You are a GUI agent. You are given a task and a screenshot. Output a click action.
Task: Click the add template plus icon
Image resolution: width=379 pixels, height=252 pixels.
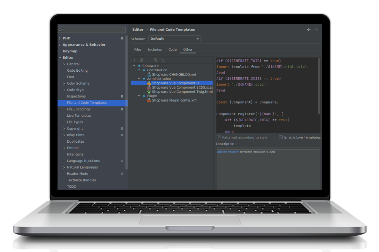pyautogui.click(x=135, y=60)
